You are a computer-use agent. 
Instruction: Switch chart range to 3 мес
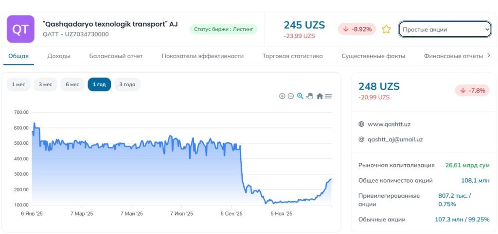45,84
